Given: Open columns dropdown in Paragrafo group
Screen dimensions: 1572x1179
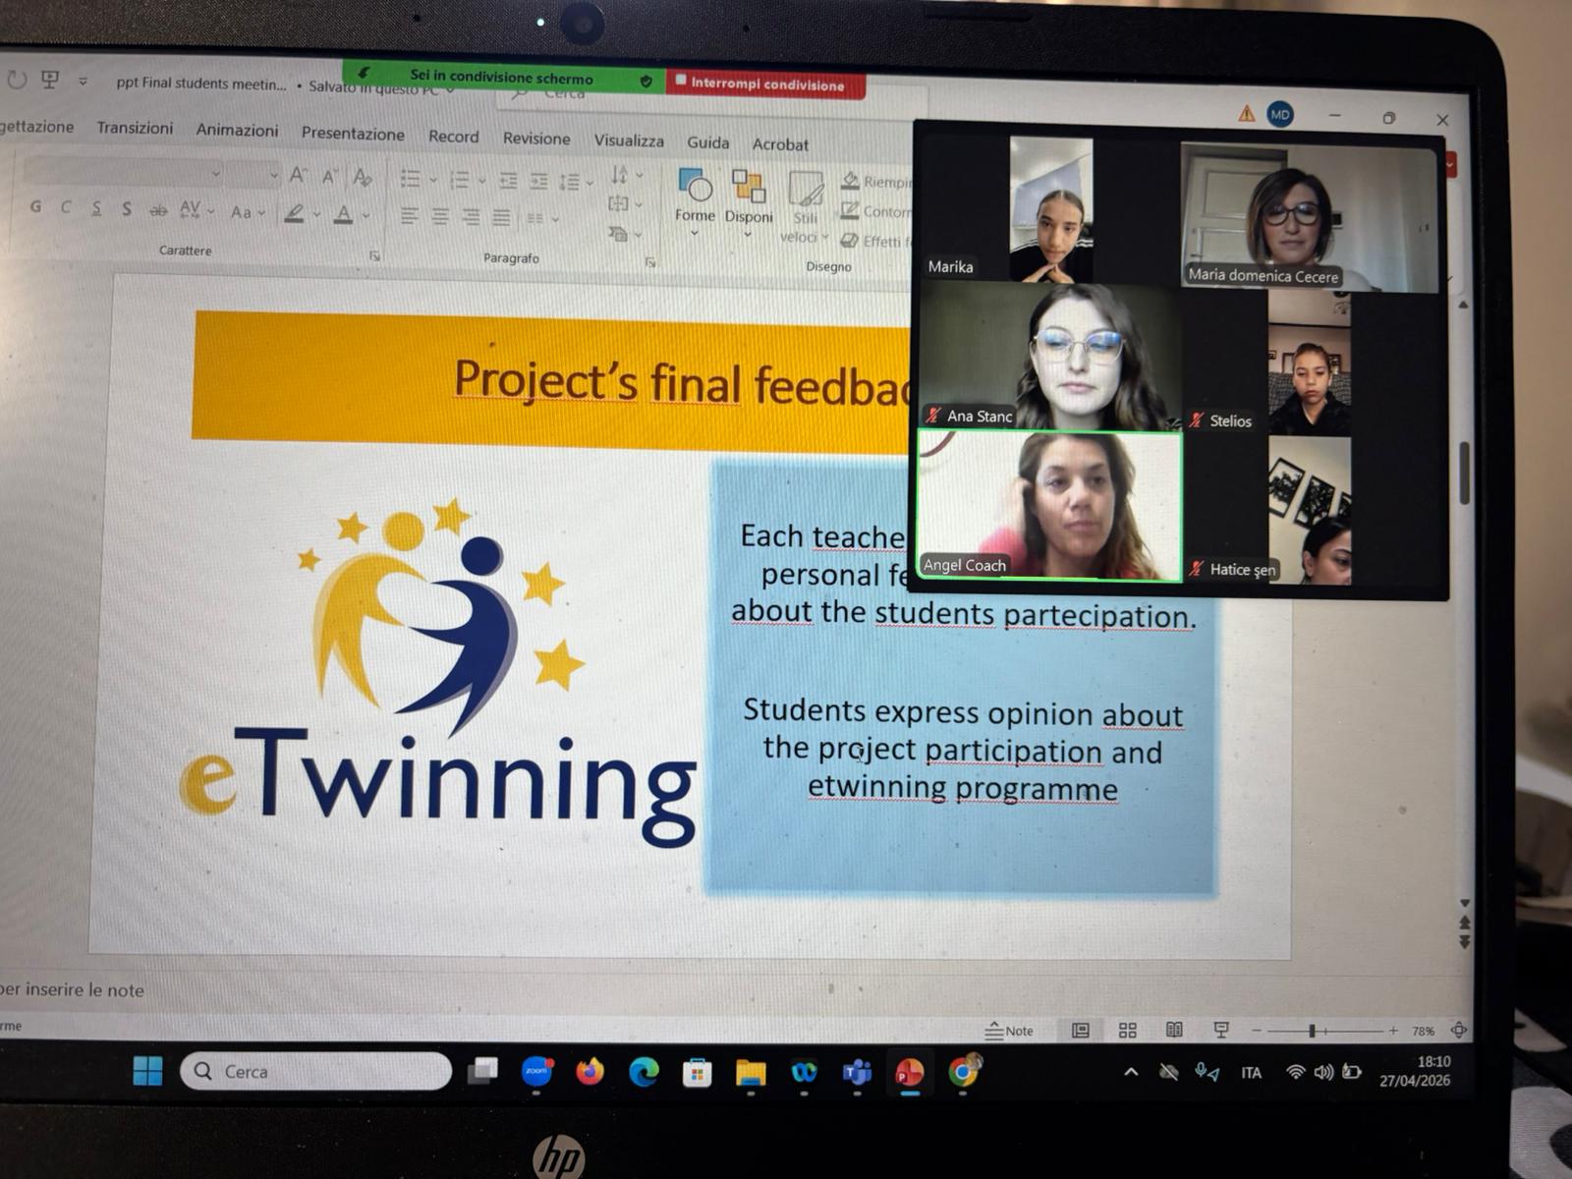Looking at the screenshot, I should [x=542, y=219].
